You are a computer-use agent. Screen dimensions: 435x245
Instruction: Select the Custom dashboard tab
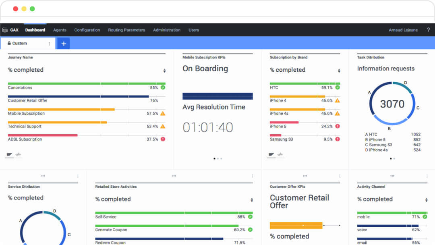point(28,43)
